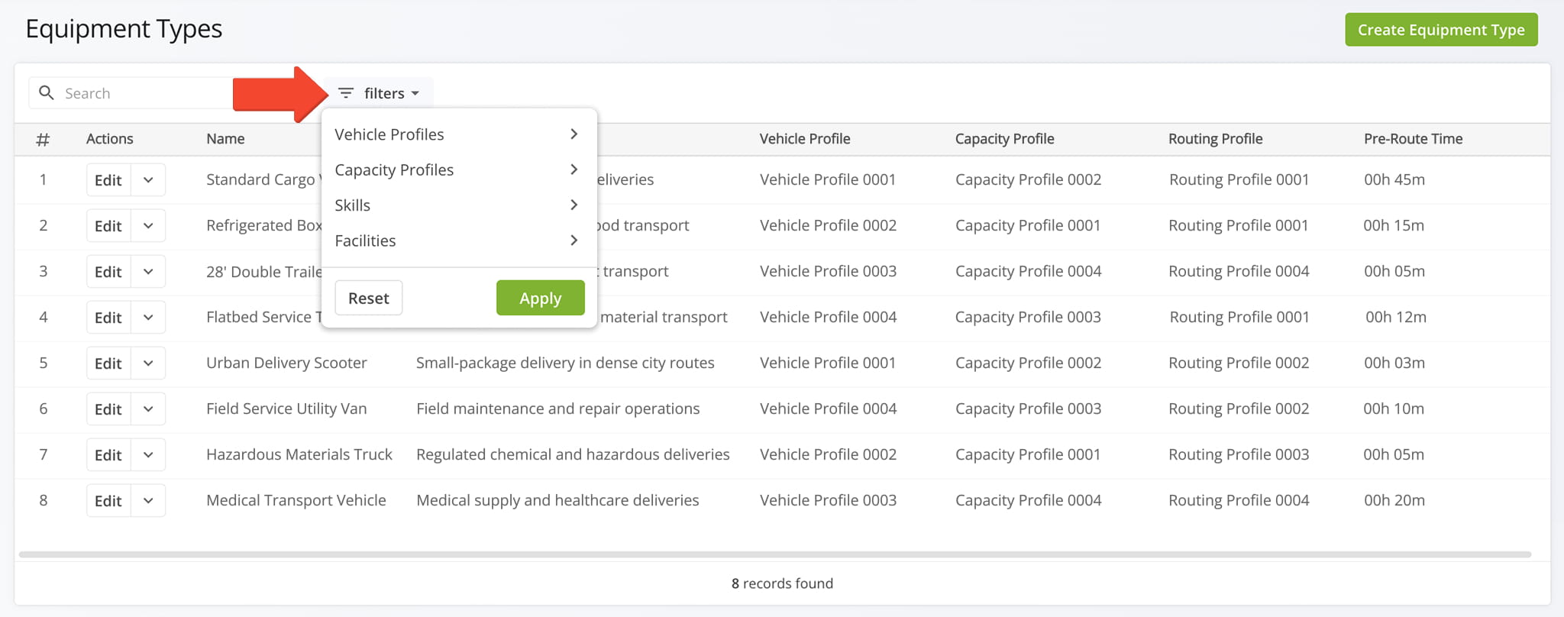Screen dimensions: 1564x617
Task: Edit the Refrigerated Box row
Action: 108,226
